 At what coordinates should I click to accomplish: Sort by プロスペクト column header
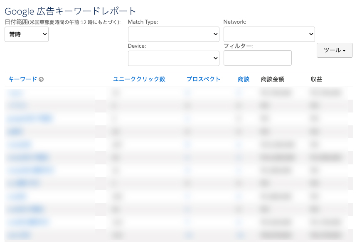click(203, 79)
